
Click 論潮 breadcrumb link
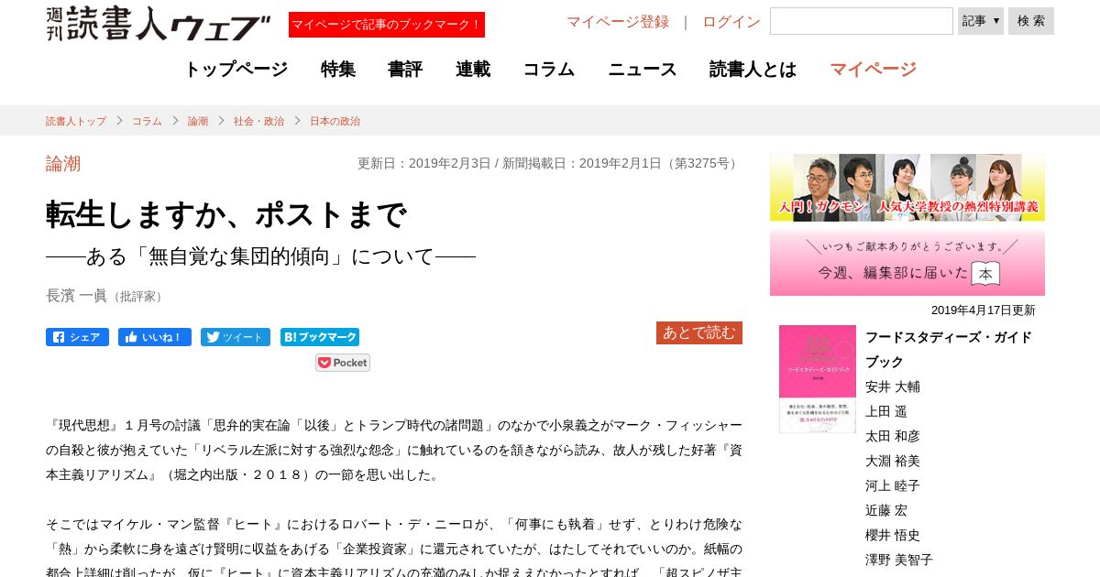click(198, 121)
